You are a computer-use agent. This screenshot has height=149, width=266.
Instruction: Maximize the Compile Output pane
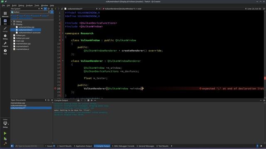(264, 100)
